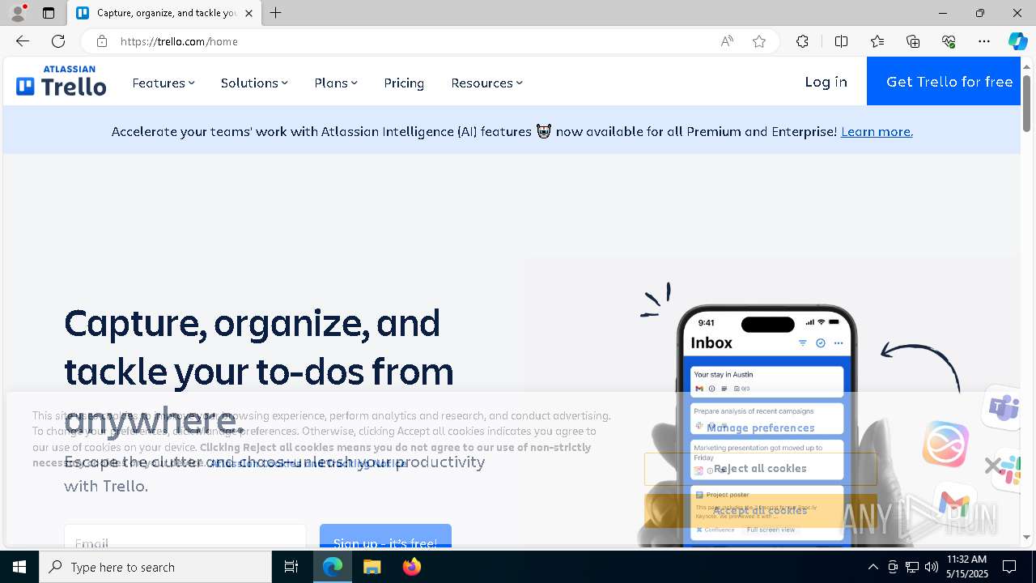Open the Copilot sidebar
The height and width of the screenshot is (583, 1036).
(x=1017, y=41)
